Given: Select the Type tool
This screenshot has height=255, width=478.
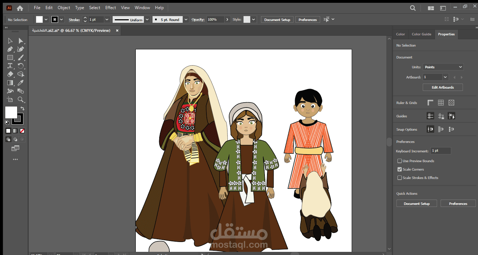Looking at the screenshot, I should click(x=10, y=66).
